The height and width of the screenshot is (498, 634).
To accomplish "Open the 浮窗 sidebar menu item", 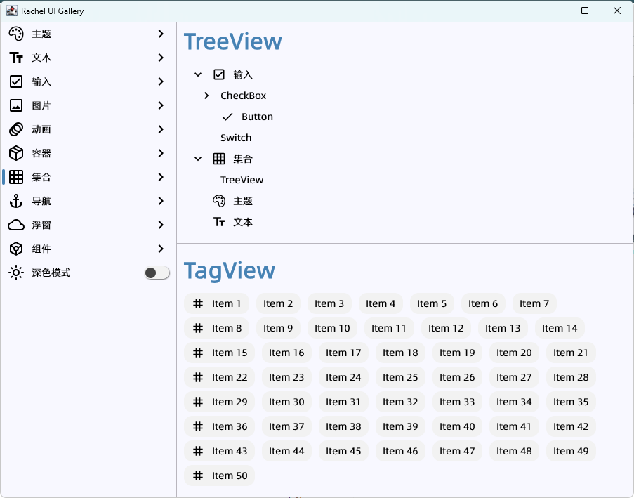I will [x=88, y=225].
